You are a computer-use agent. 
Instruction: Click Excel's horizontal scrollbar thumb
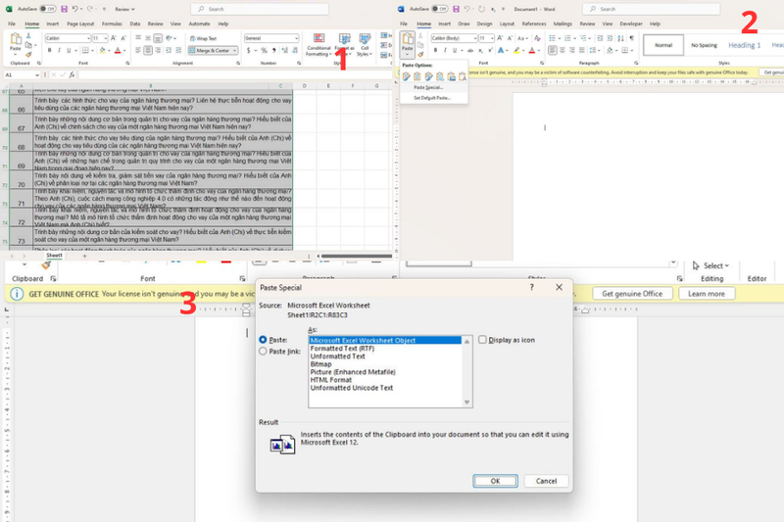357,257
